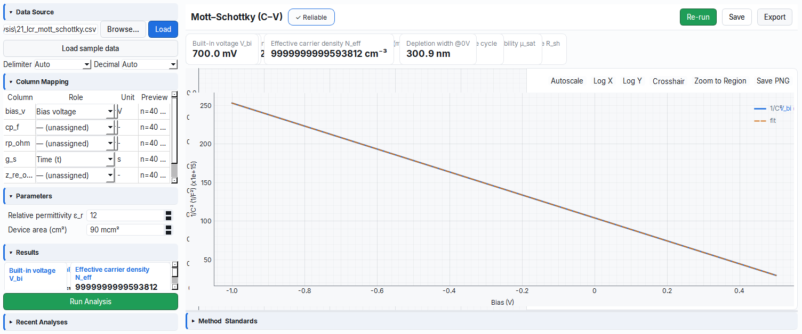Select the Depletion width @0V card
802x334 pixels.
(x=438, y=49)
